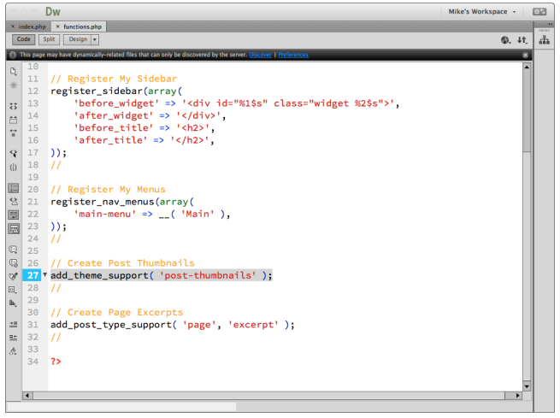Open the Open Documents icon in coding toolbar
Image resolution: width=560 pixels, height=418 pixels.
tap(14, 72)
